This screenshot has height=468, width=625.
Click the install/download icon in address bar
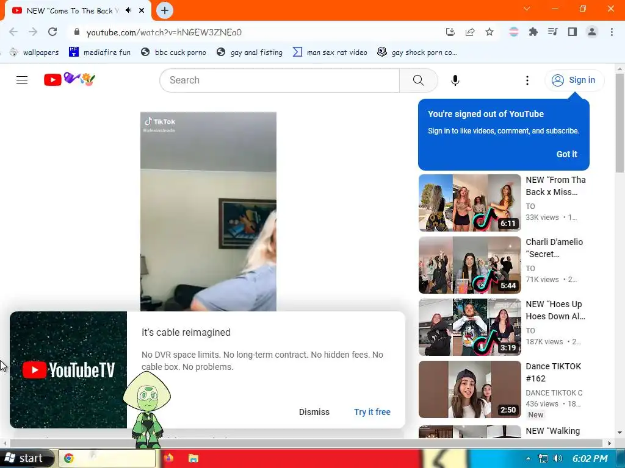[450, 32]
